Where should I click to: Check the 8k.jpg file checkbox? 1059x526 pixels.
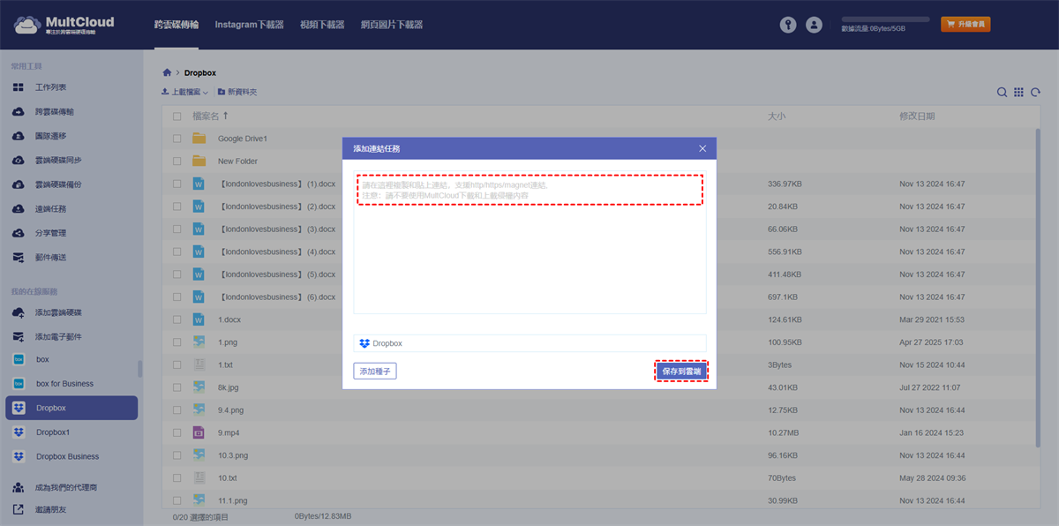[177, 387]
